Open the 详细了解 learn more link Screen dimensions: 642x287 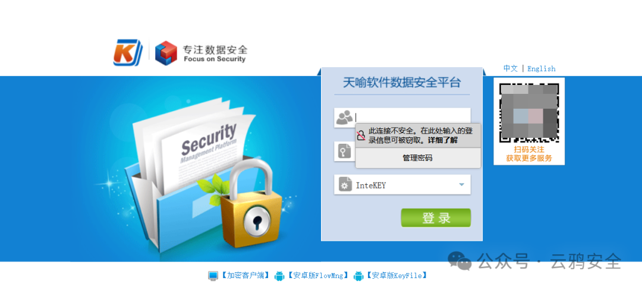pos(443,140)
